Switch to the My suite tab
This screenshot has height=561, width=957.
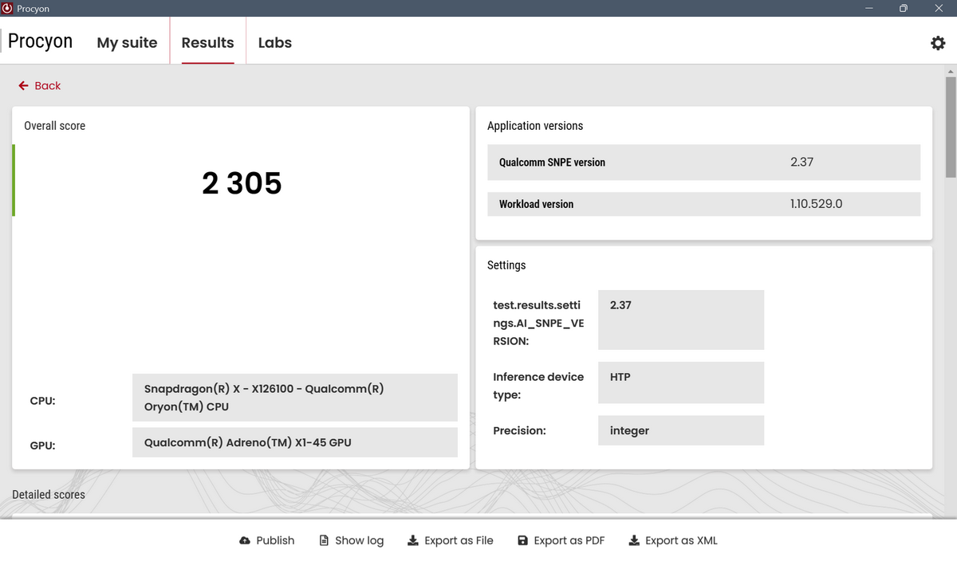[128, 43]
